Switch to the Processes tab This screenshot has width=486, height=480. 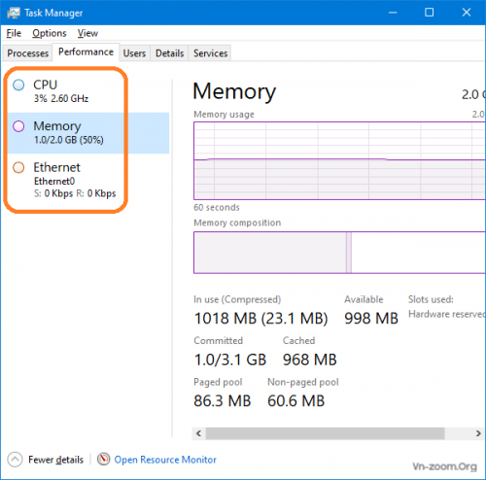coord(27,53)
